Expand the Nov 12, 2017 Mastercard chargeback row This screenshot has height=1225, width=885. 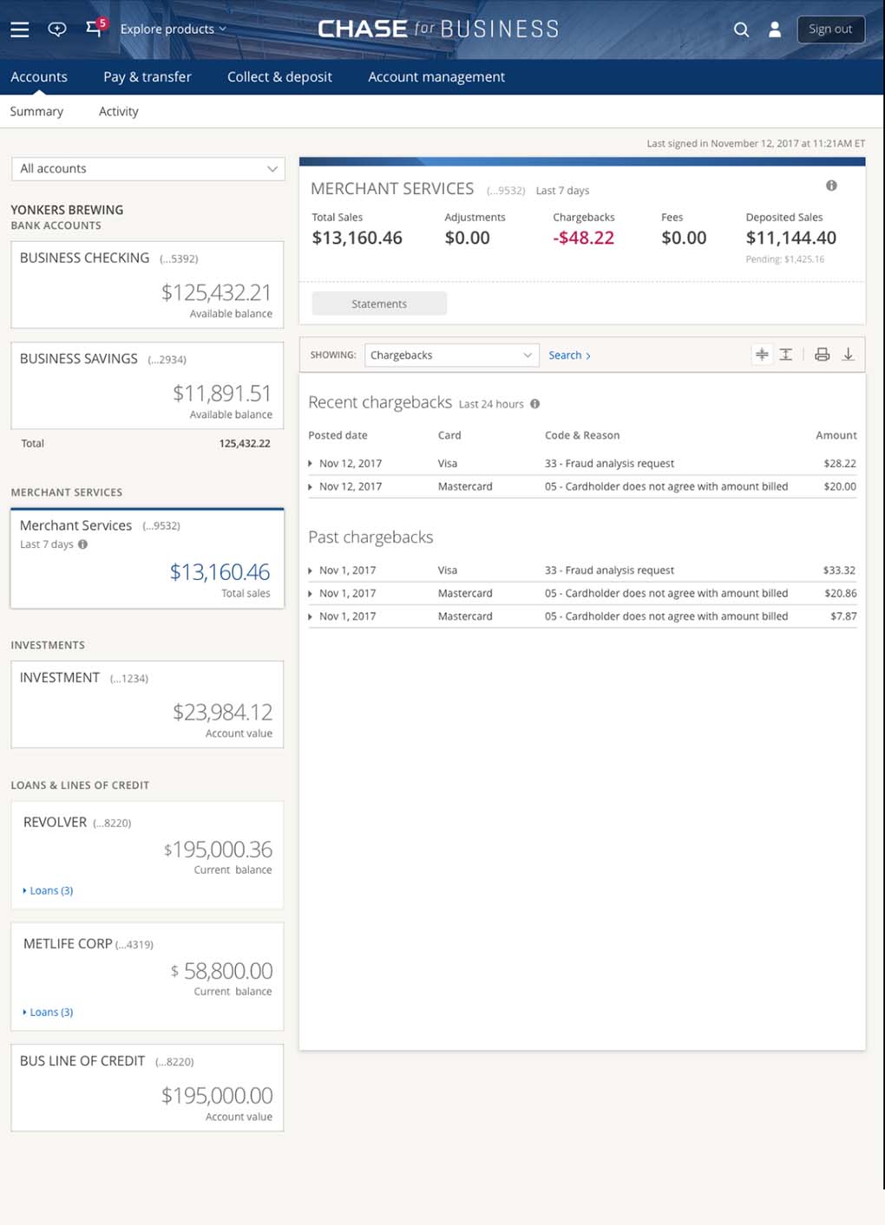pyautogui.click(x=311, y=487)
